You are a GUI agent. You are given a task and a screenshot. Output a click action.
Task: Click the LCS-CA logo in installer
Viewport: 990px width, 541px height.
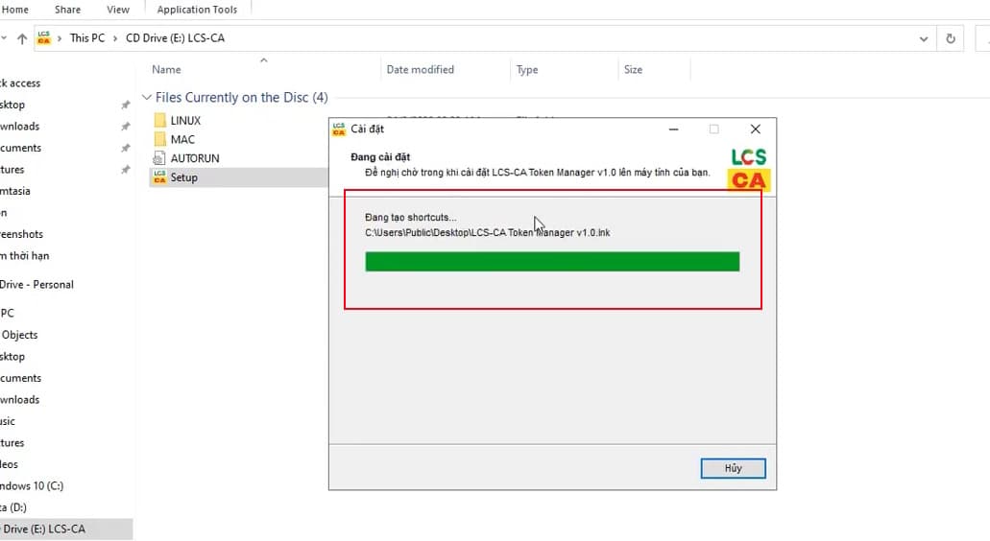(748, 169)
